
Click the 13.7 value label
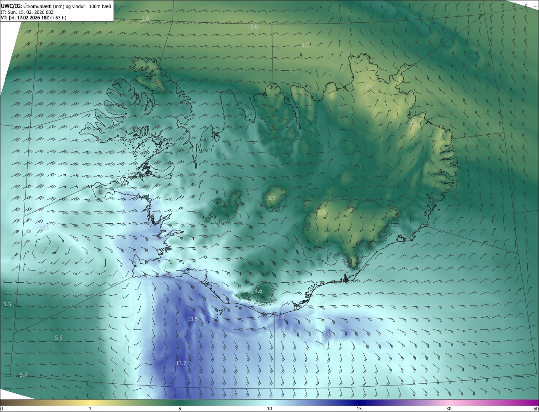(x=181, y=363)
